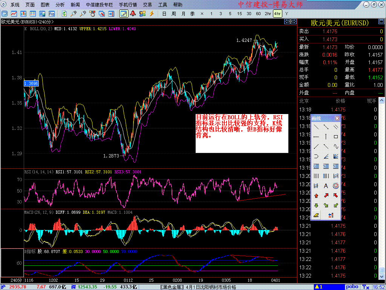Place a red up arrow marker
The width and height of the screenshot is (386, 290).
coord(317,196)
